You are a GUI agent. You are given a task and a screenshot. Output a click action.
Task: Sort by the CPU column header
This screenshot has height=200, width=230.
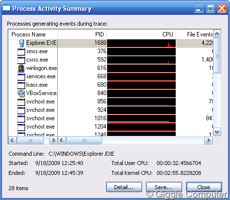(142, 34)
